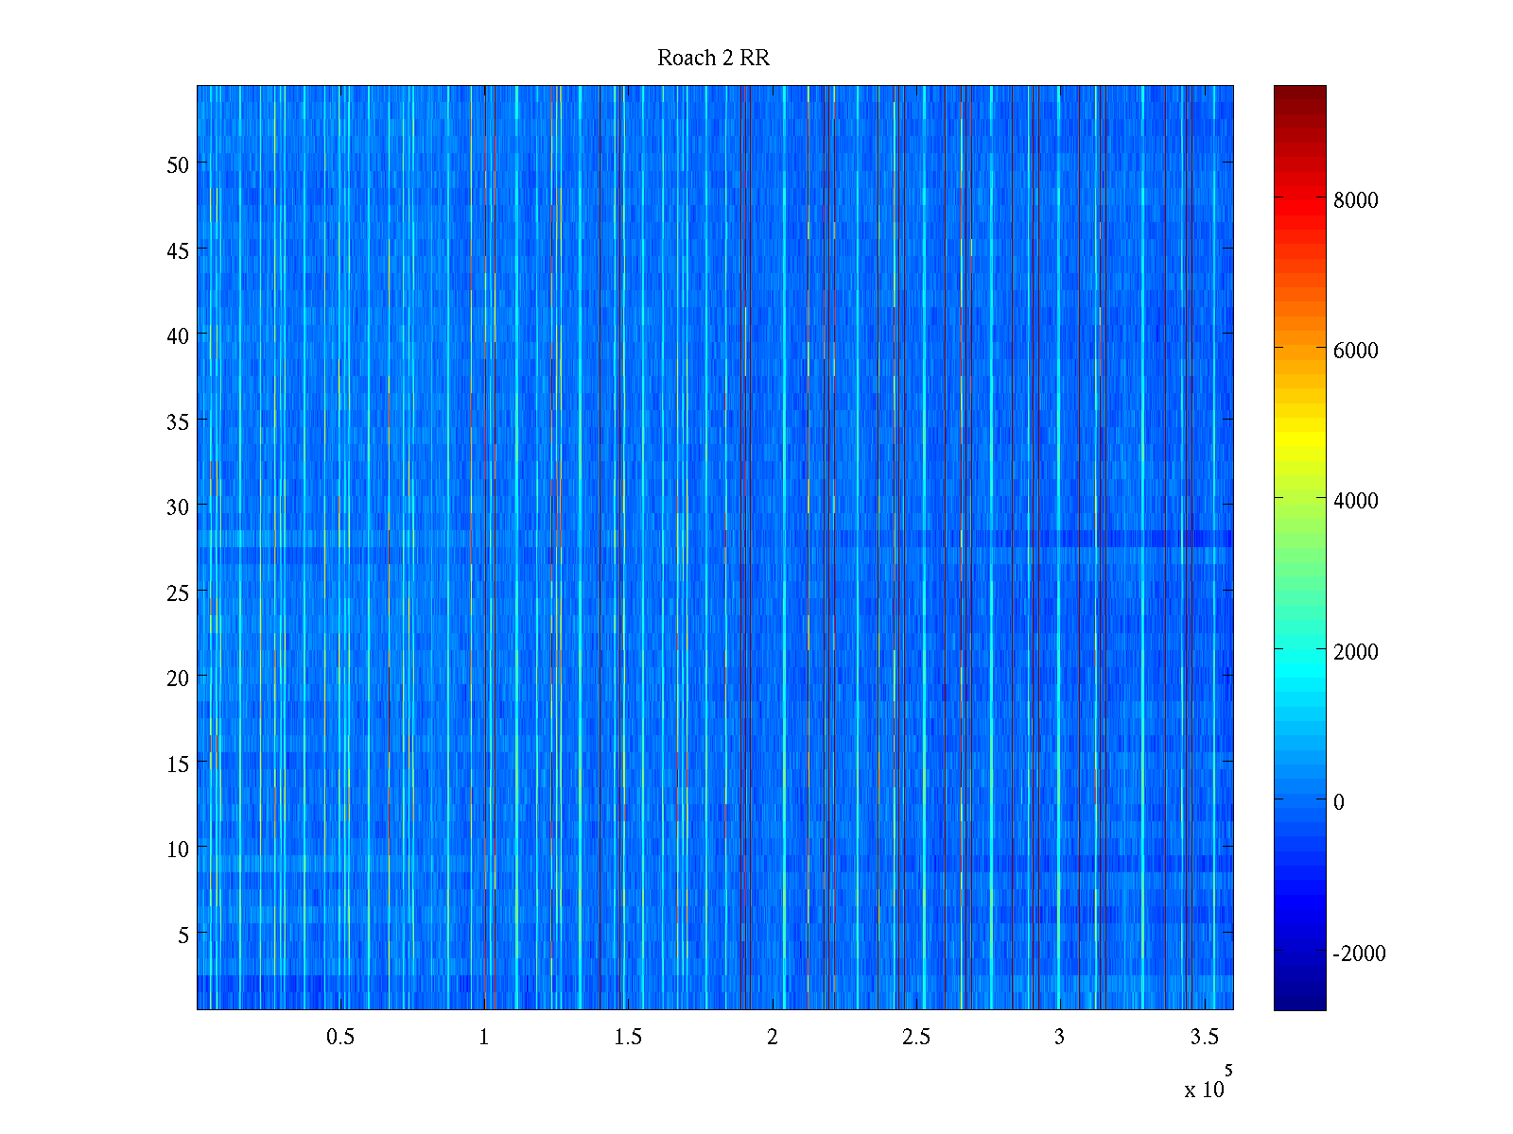Viewport: 1513px width, 1134px height.
Task: Select the y-axis tick label 30
Action: click(178, 507)
